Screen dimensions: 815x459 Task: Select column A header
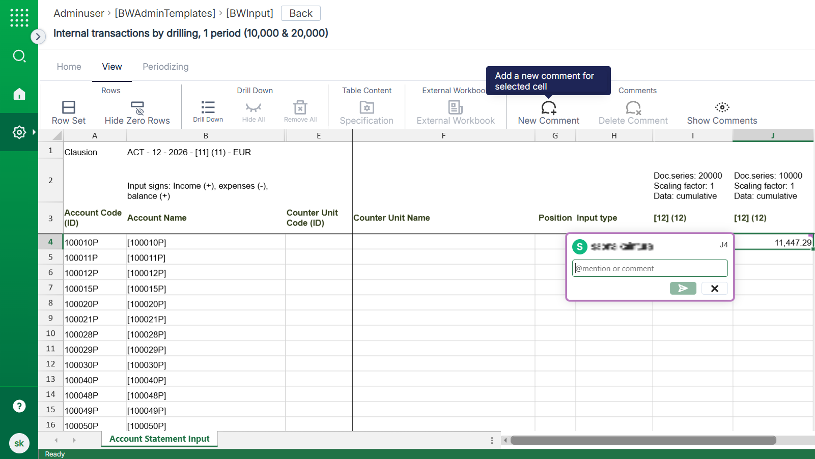point(95,135)
